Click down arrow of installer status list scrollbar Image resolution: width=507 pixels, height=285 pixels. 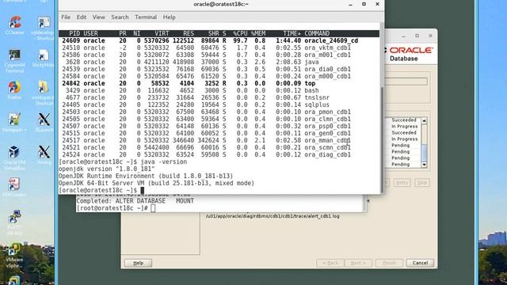point(424,165)
